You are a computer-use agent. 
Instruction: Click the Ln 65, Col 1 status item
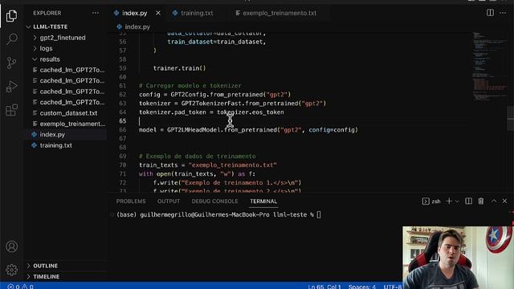coord(324,287)
